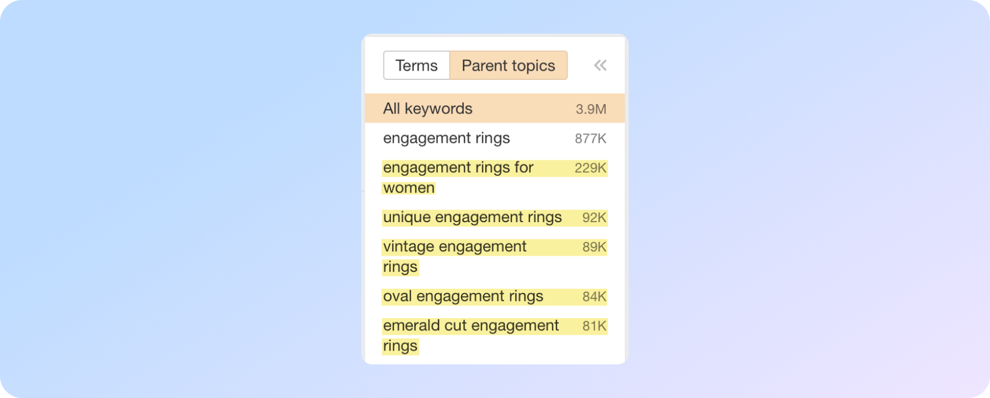Select emerald cut engagement rings topic
The height and width of the screenshot is (398, 990).
click(x=470, y=326)
